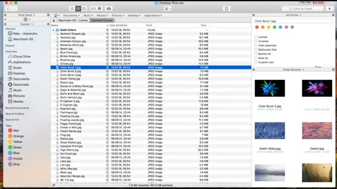Image resolution: width=337 pixels, height=189 pixels.
Task: Open Guest home folder in sidebar
Action: [x=15, y=67]
